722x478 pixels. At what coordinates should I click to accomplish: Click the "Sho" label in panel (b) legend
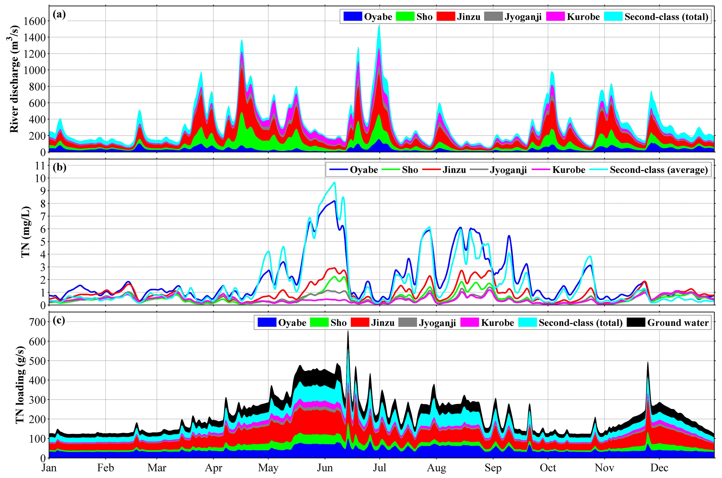pos(410,170)
